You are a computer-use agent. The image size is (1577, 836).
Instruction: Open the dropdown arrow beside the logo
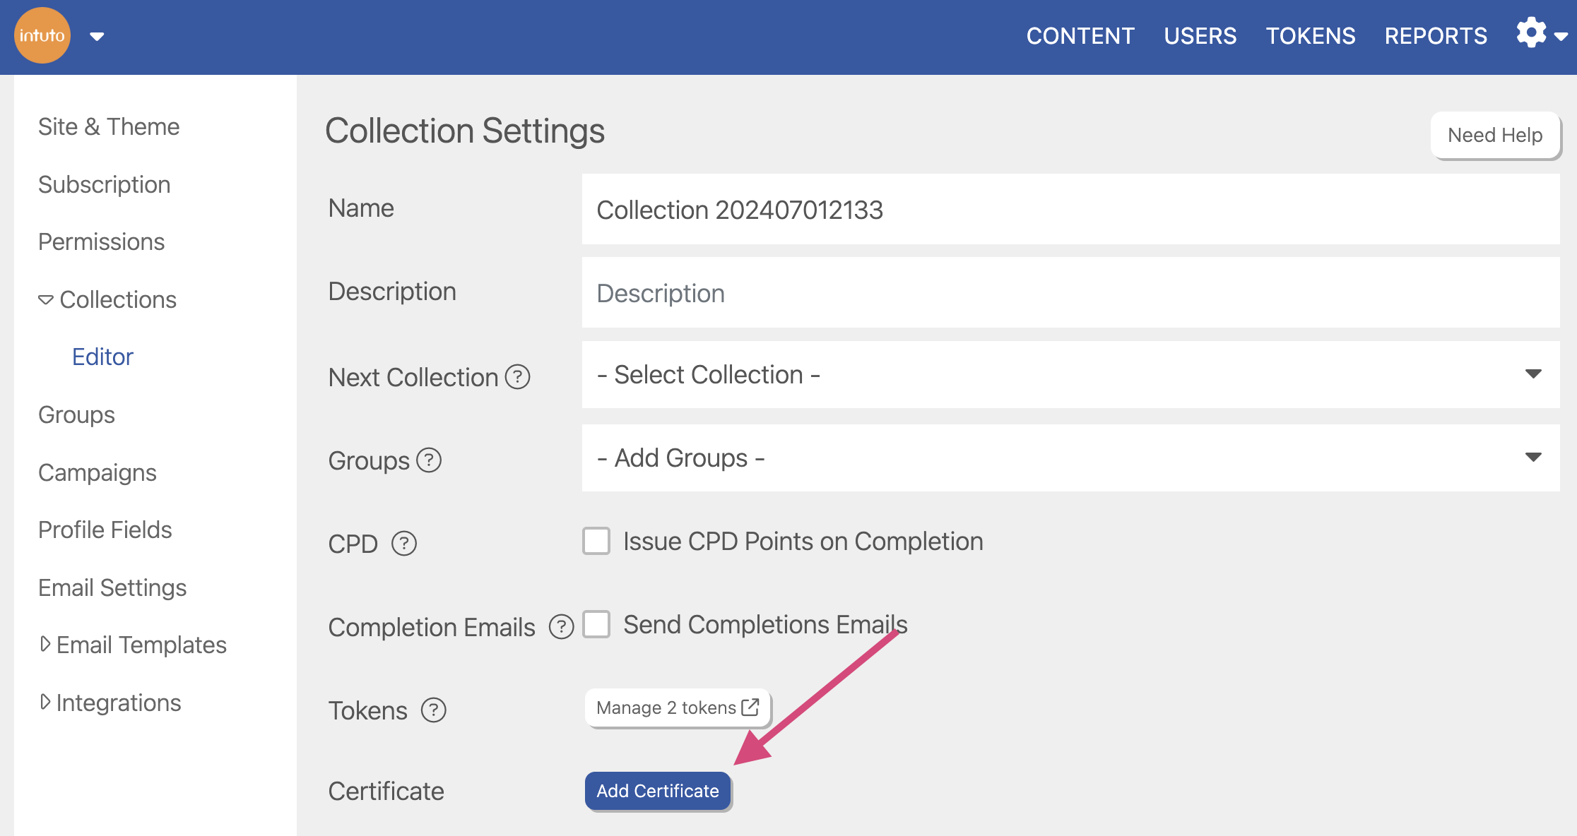[98, 37]
